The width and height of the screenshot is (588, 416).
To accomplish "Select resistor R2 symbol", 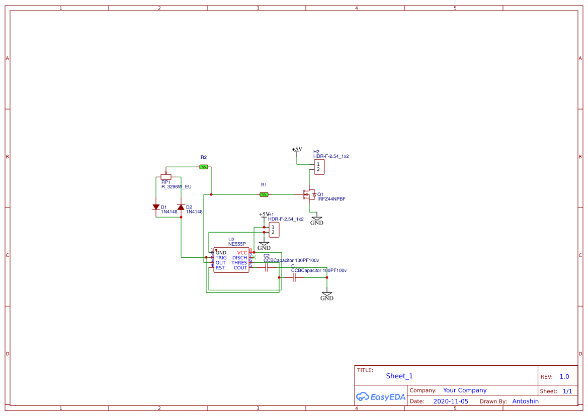I will pos(203,166).
